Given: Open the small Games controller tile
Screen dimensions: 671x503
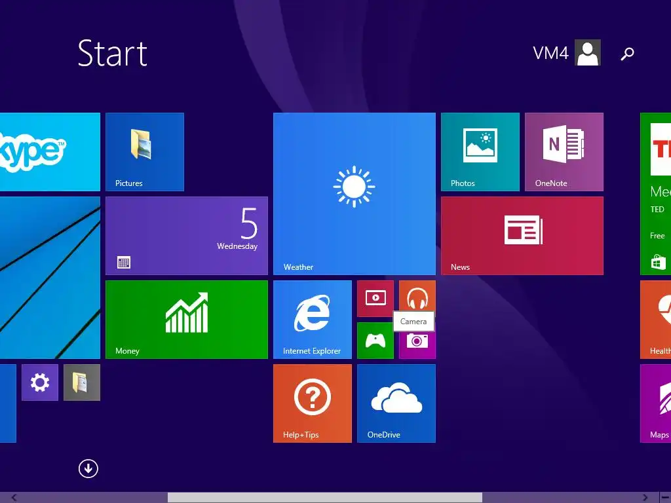Looking at the screenshot, I should (x=375, y=341).
